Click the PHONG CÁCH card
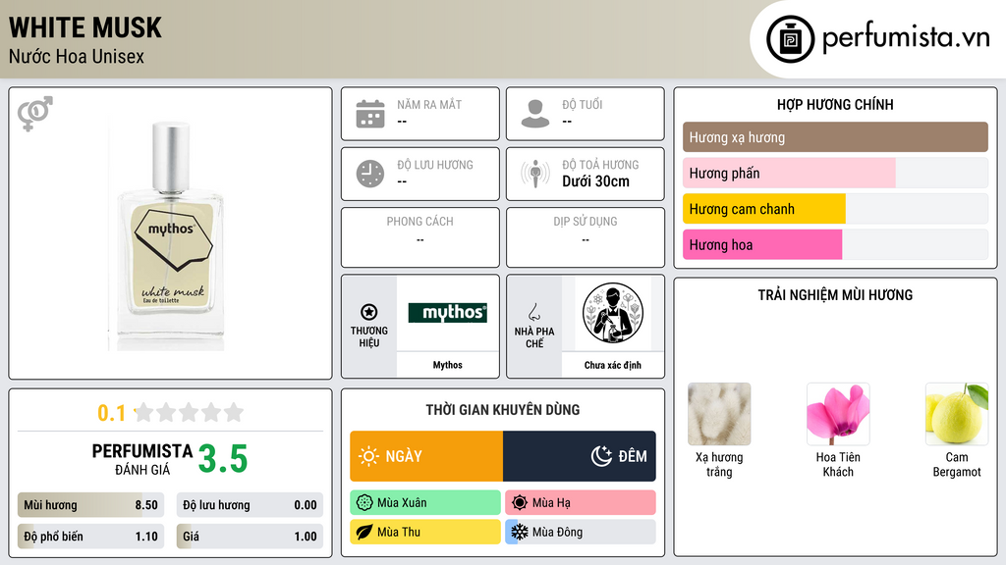The width and height of the screenshot is (1006, 565). 420,237
